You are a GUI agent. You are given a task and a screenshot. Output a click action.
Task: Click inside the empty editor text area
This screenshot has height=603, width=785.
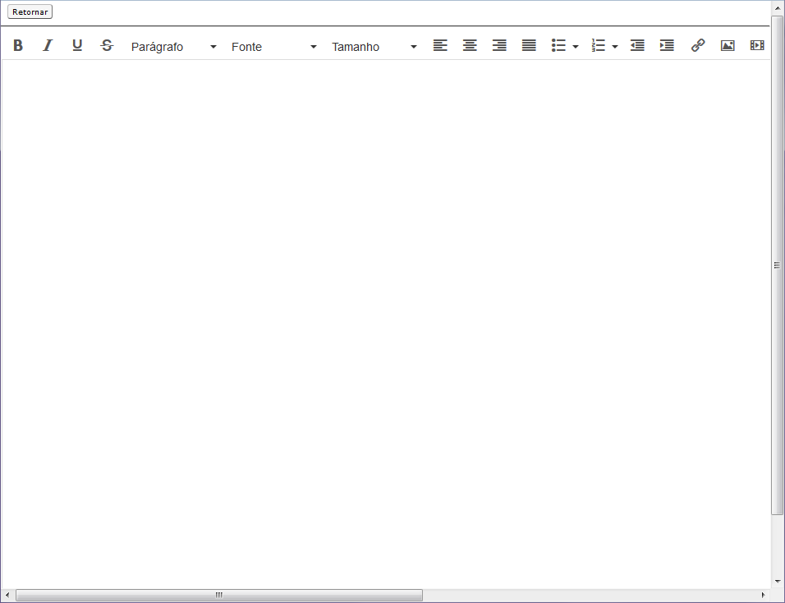point(386,320)
